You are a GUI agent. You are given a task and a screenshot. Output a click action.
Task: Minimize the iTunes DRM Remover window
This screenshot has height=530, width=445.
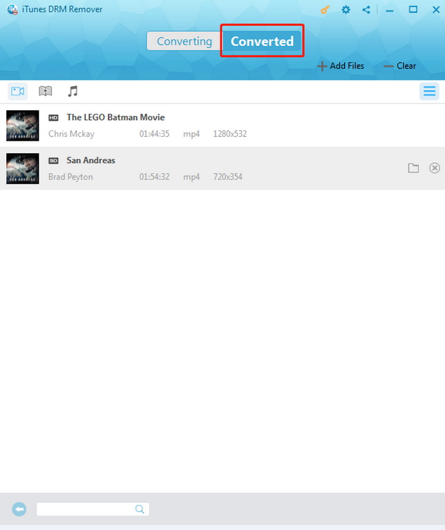[390, 10]
